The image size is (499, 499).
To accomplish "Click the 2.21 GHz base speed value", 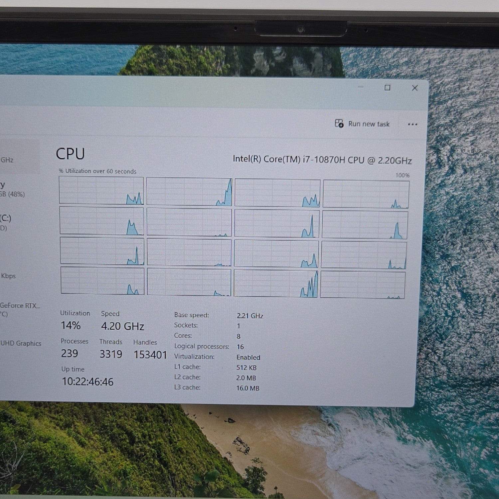I will 250,316.
